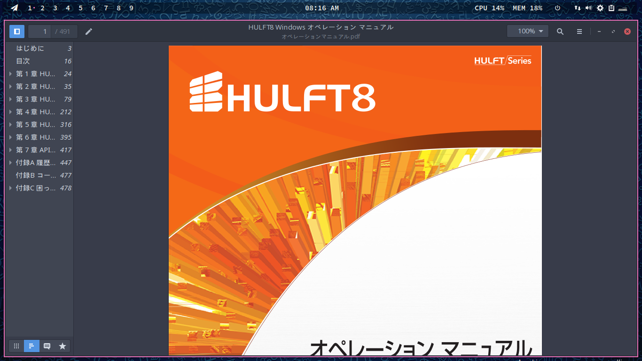The height and width of the screenshot is (361, 642).
Task: Click the CPU 14% indicator
Action: pyautogui.click(x=490, y=8)
